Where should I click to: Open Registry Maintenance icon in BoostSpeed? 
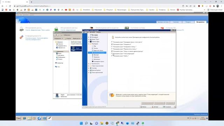pyautogui.click(x=56, y=29)
